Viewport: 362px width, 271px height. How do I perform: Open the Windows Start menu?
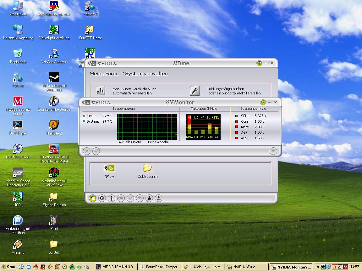click(x=8, y=267)
